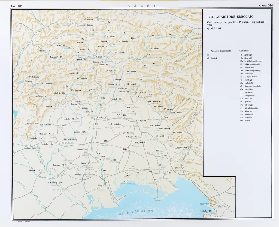Image resolution: width=279 pixels, height=227 pixels.
Task: Click the 'Q. ALI 6508' reference text
Action: click(x=214, y=28)
